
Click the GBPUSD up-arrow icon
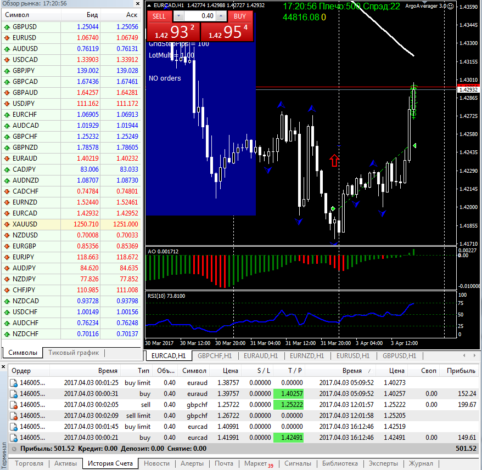point(7,27)
